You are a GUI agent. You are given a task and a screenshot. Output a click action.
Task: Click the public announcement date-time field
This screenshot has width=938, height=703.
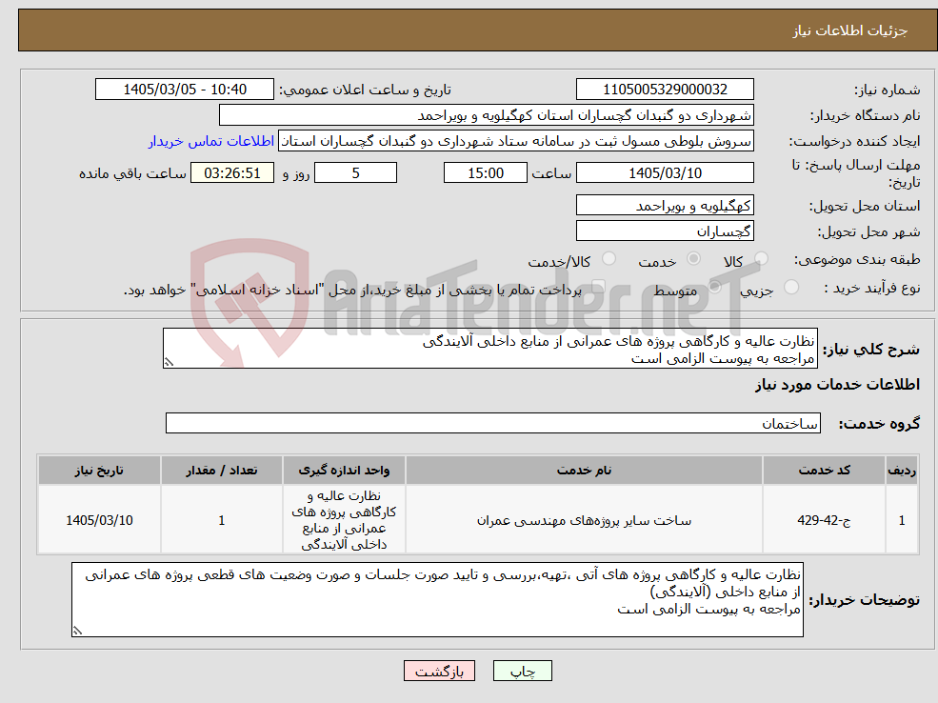tap(184, 90)
